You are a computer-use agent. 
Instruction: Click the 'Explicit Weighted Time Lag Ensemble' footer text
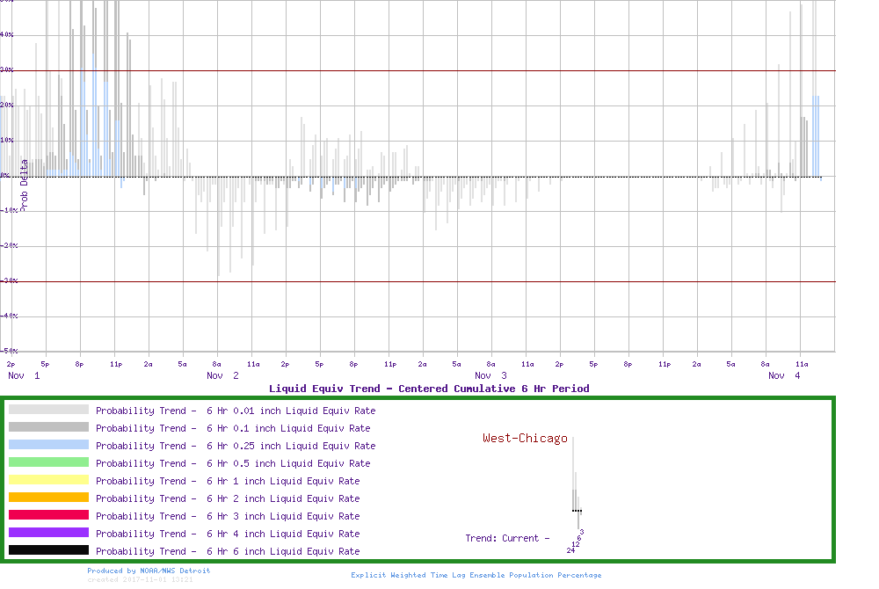click(476, 575)
